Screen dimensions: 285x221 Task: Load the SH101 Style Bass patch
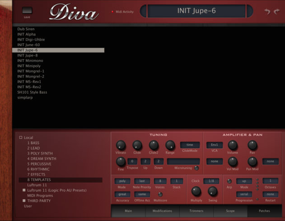pos(32,92)
